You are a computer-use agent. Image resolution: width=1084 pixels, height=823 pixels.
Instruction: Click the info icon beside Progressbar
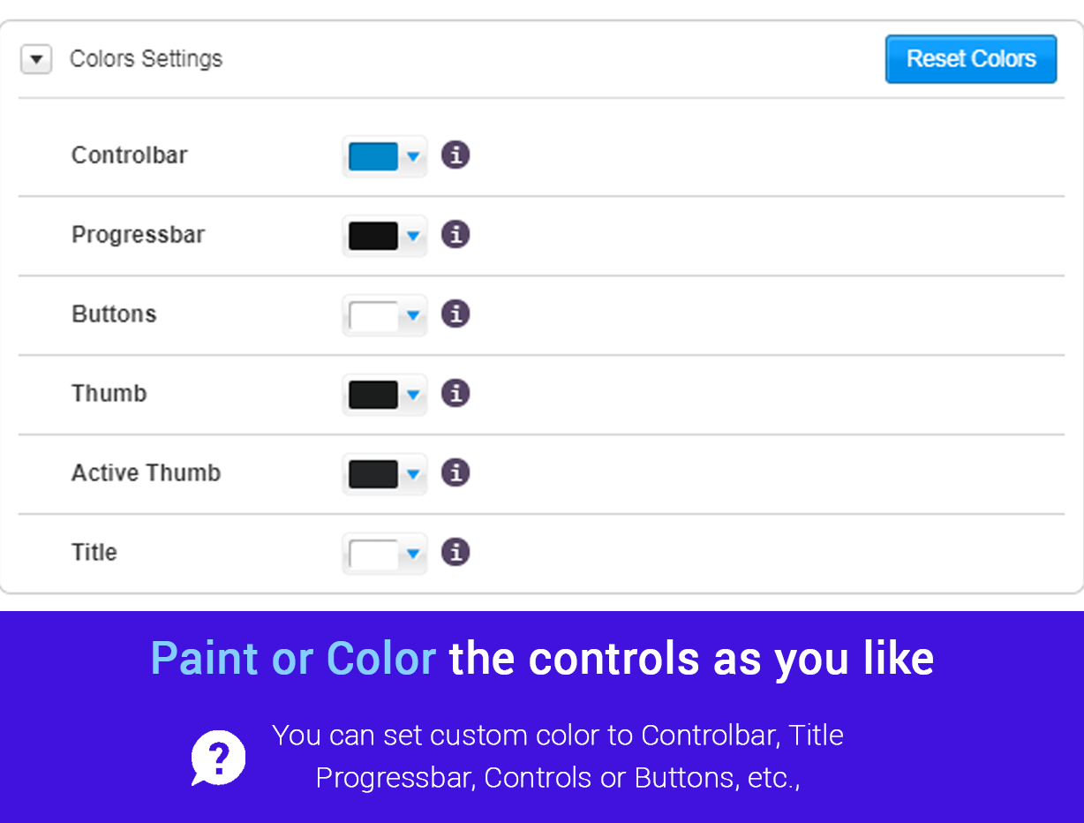pos(455,235)
